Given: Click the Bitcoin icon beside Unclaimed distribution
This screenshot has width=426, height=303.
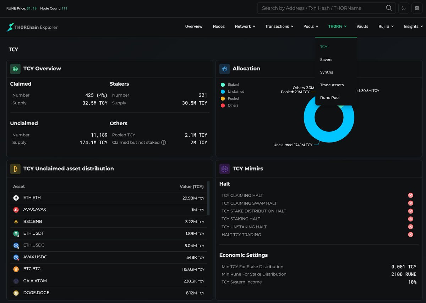Looking at the screenshot, I should [x=15, y=169].
